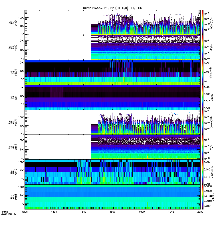Image resolution: width=214 pixels, height=228 pixels.
Task: Click the 10 frequency tick on thc fbk edc12 axis
Action: tap(23, 179)
